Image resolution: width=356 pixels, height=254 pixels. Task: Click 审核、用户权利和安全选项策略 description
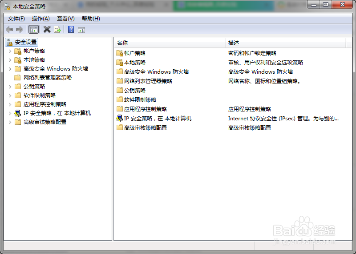[266, 63]
